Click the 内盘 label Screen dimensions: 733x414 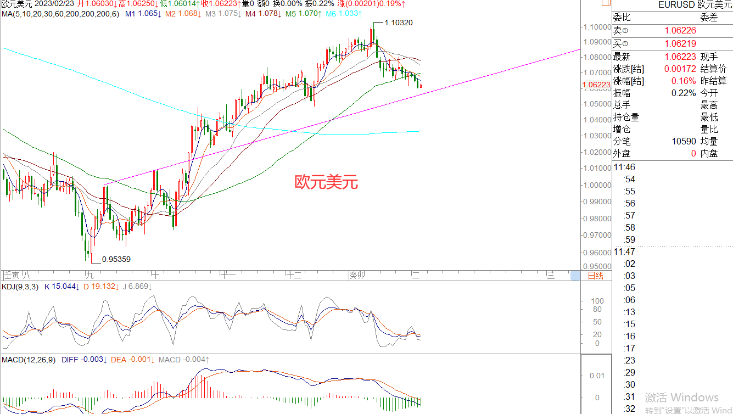pyautogui.click(x=709, y=153)
